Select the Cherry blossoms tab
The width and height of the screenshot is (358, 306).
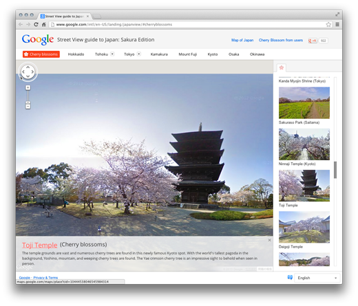(41, 54)
